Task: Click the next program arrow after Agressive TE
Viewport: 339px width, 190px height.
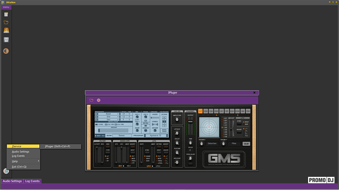Action: [x=167, y=136]
